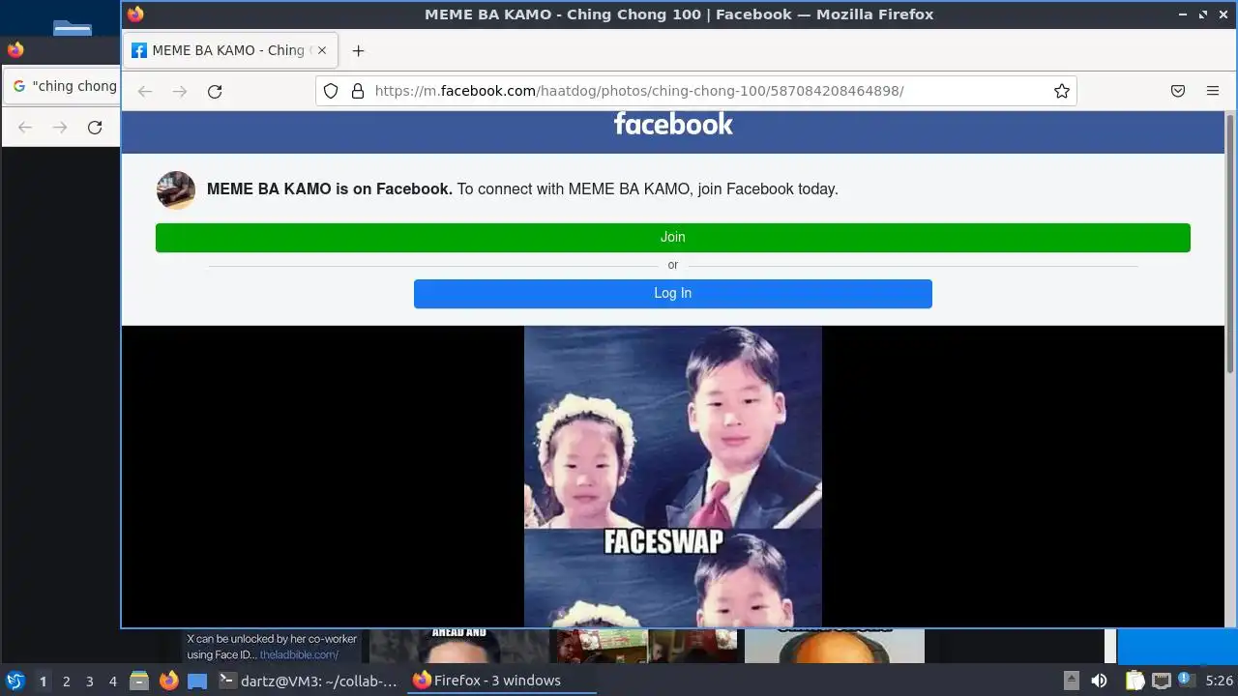Switch to workspace 2
Viewport: 1238px width, 696px height.
point(66,681)
